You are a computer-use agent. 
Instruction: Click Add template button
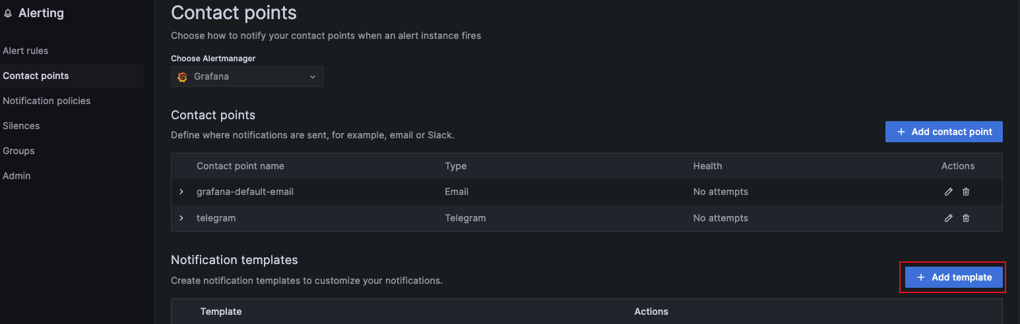[x=953, y=277]
